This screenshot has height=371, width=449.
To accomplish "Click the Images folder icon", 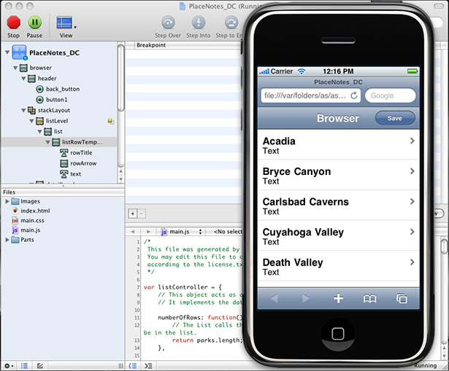I will (x=15, y=201).
